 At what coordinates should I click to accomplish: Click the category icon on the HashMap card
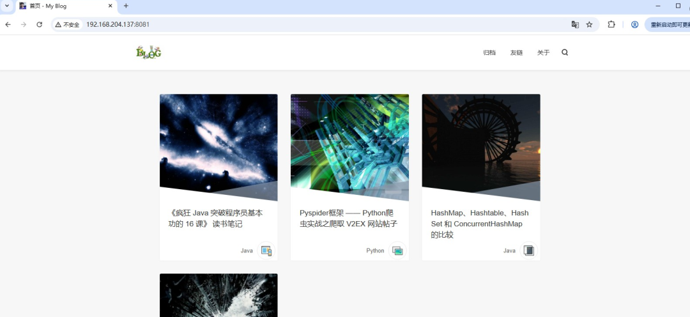(x=528, y=251)
